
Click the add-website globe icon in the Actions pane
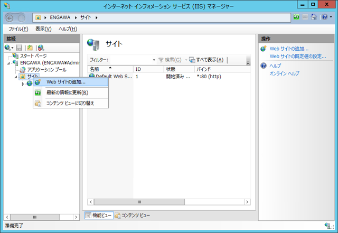tap(264, 49)
